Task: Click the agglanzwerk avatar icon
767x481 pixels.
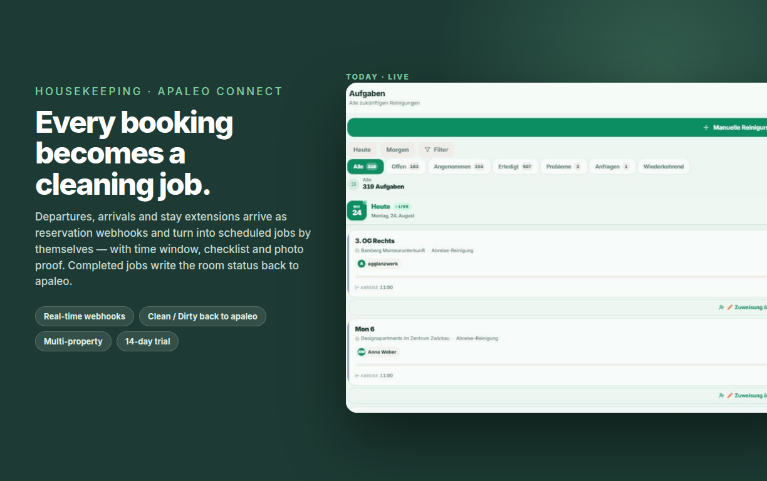Action: pos(361,264)
